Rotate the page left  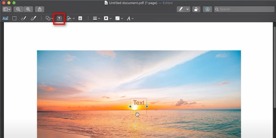(196, 9)
